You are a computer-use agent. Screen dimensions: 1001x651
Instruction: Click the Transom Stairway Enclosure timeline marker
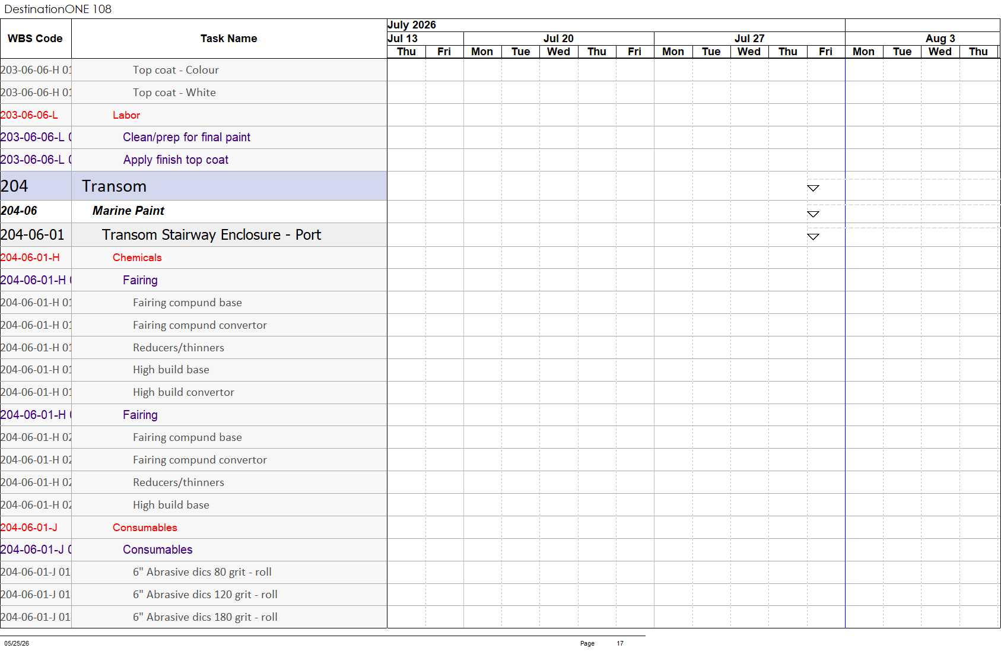[x=813, y=237]
